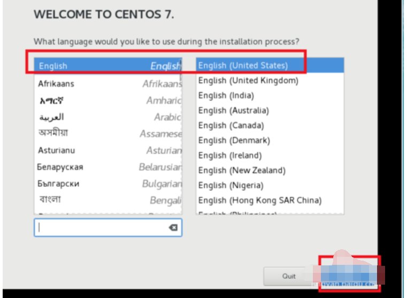Viewport: 407px width, 298px height.
Task: Select the Belarusian language row
Action: (107, 167)
